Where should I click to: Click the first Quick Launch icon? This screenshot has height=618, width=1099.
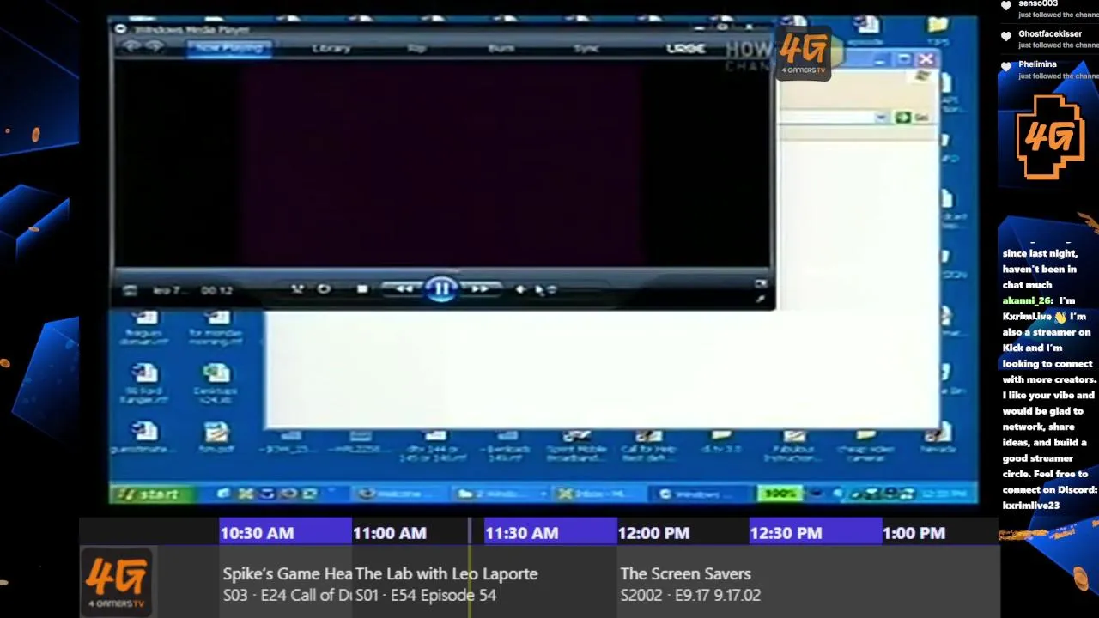224,494
